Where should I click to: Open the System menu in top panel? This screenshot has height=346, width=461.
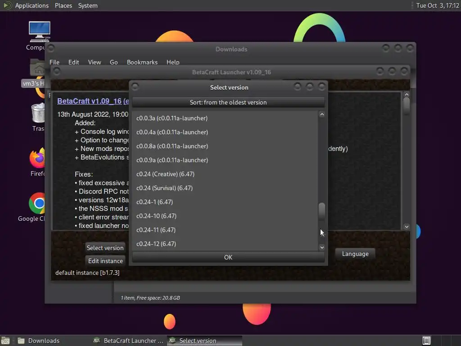pos(88,5)
